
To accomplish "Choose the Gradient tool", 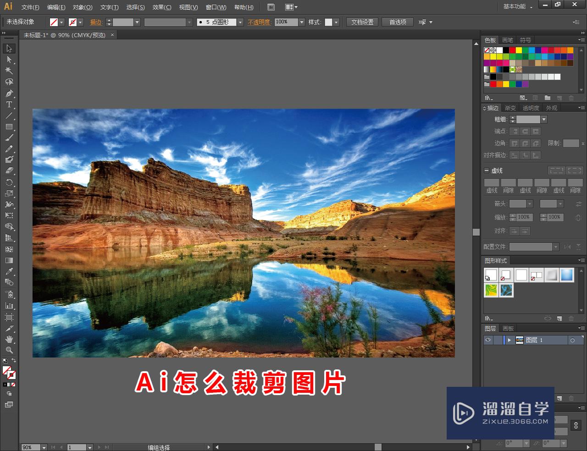I will click(9, 260).
